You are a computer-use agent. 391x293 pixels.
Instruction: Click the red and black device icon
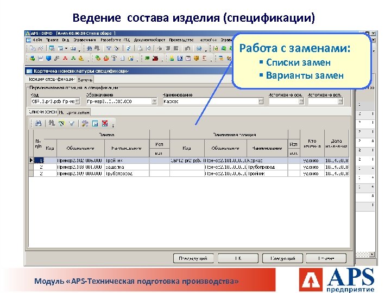click(155, 58)
